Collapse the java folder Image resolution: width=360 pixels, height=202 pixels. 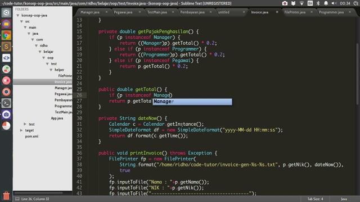pyautogui.click(x=29, y=34)
